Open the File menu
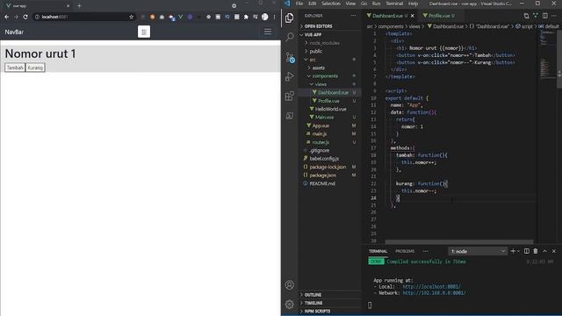This screenshot has width=562, height=316. tap(299, 4)
